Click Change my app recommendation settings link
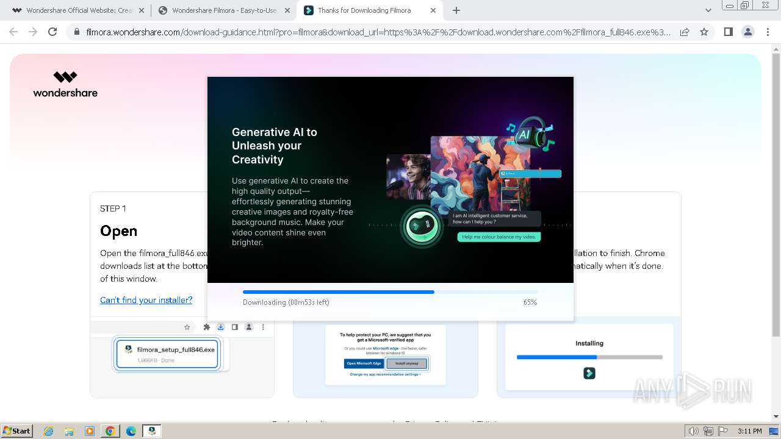The image size is (781, 439). (x=385, y=374)
